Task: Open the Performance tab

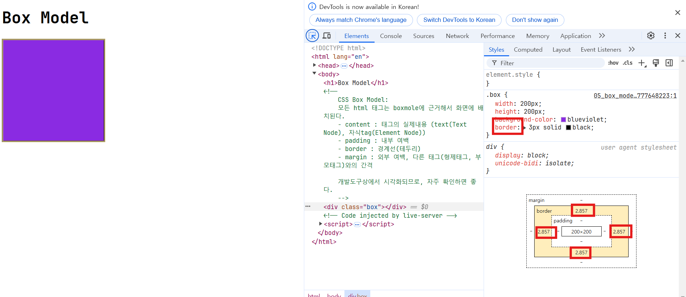Action: tap(497, 36)
